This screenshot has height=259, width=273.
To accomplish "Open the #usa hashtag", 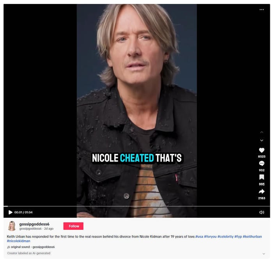I will pyautogui.click(x=199, y=236).
